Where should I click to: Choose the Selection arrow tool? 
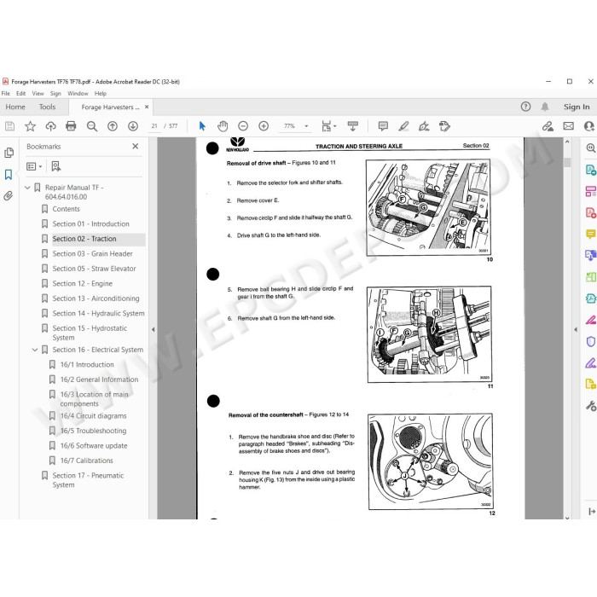pos(202,126)
